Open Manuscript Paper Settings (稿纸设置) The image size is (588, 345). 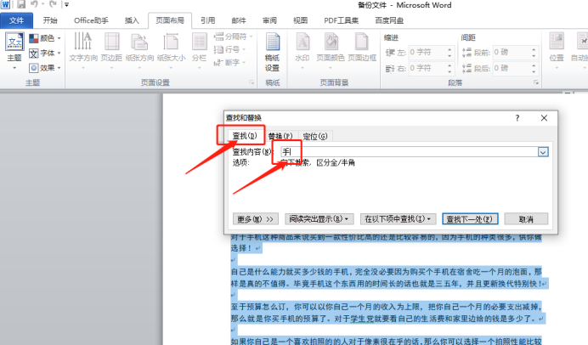point(272,52)
